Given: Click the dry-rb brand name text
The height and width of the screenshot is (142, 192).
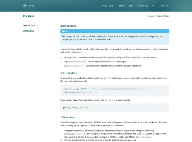Looking at the screenshot, I should [x=32, y=6].
